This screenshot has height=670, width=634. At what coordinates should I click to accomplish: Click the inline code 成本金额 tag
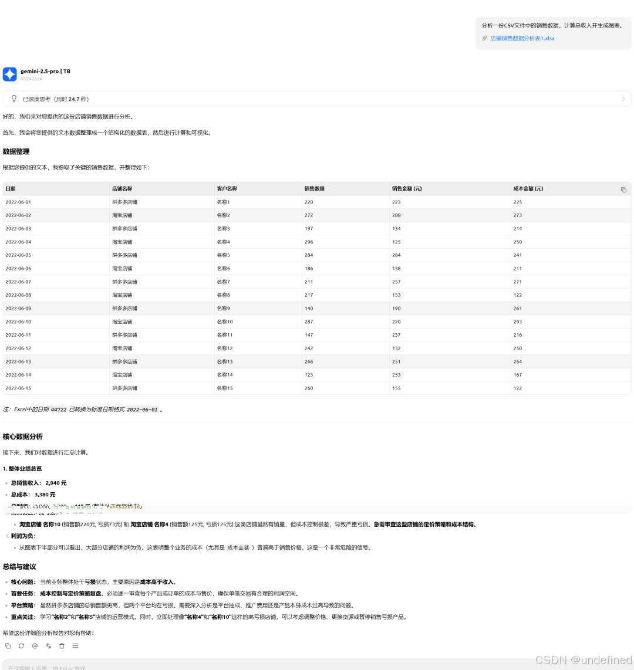click(x=238, y=547)
